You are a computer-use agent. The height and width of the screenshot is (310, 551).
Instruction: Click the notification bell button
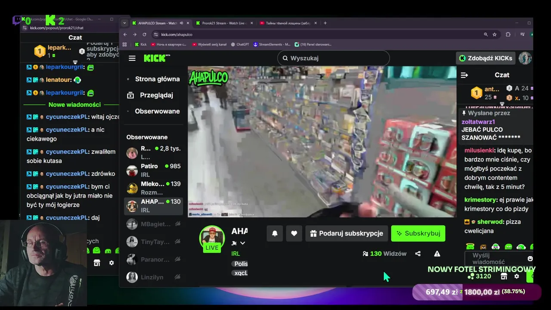point(275,233)
